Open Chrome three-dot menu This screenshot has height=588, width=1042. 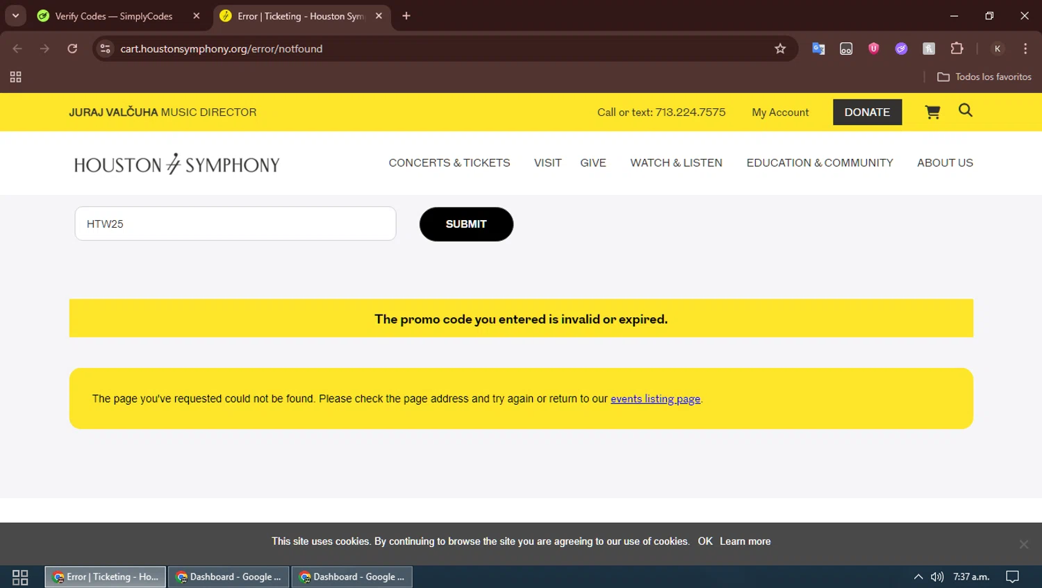[x=1025, y=49]
